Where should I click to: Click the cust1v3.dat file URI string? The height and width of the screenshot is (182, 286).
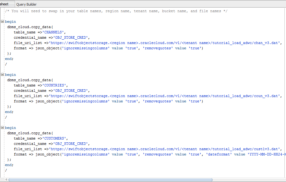pos(164,149)
